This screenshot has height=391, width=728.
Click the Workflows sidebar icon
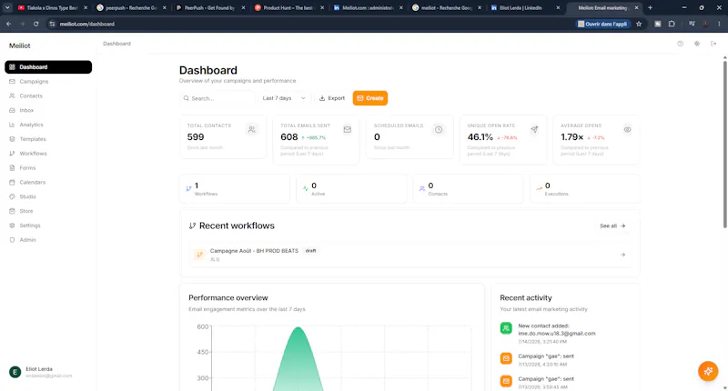[x=12, y=153]
